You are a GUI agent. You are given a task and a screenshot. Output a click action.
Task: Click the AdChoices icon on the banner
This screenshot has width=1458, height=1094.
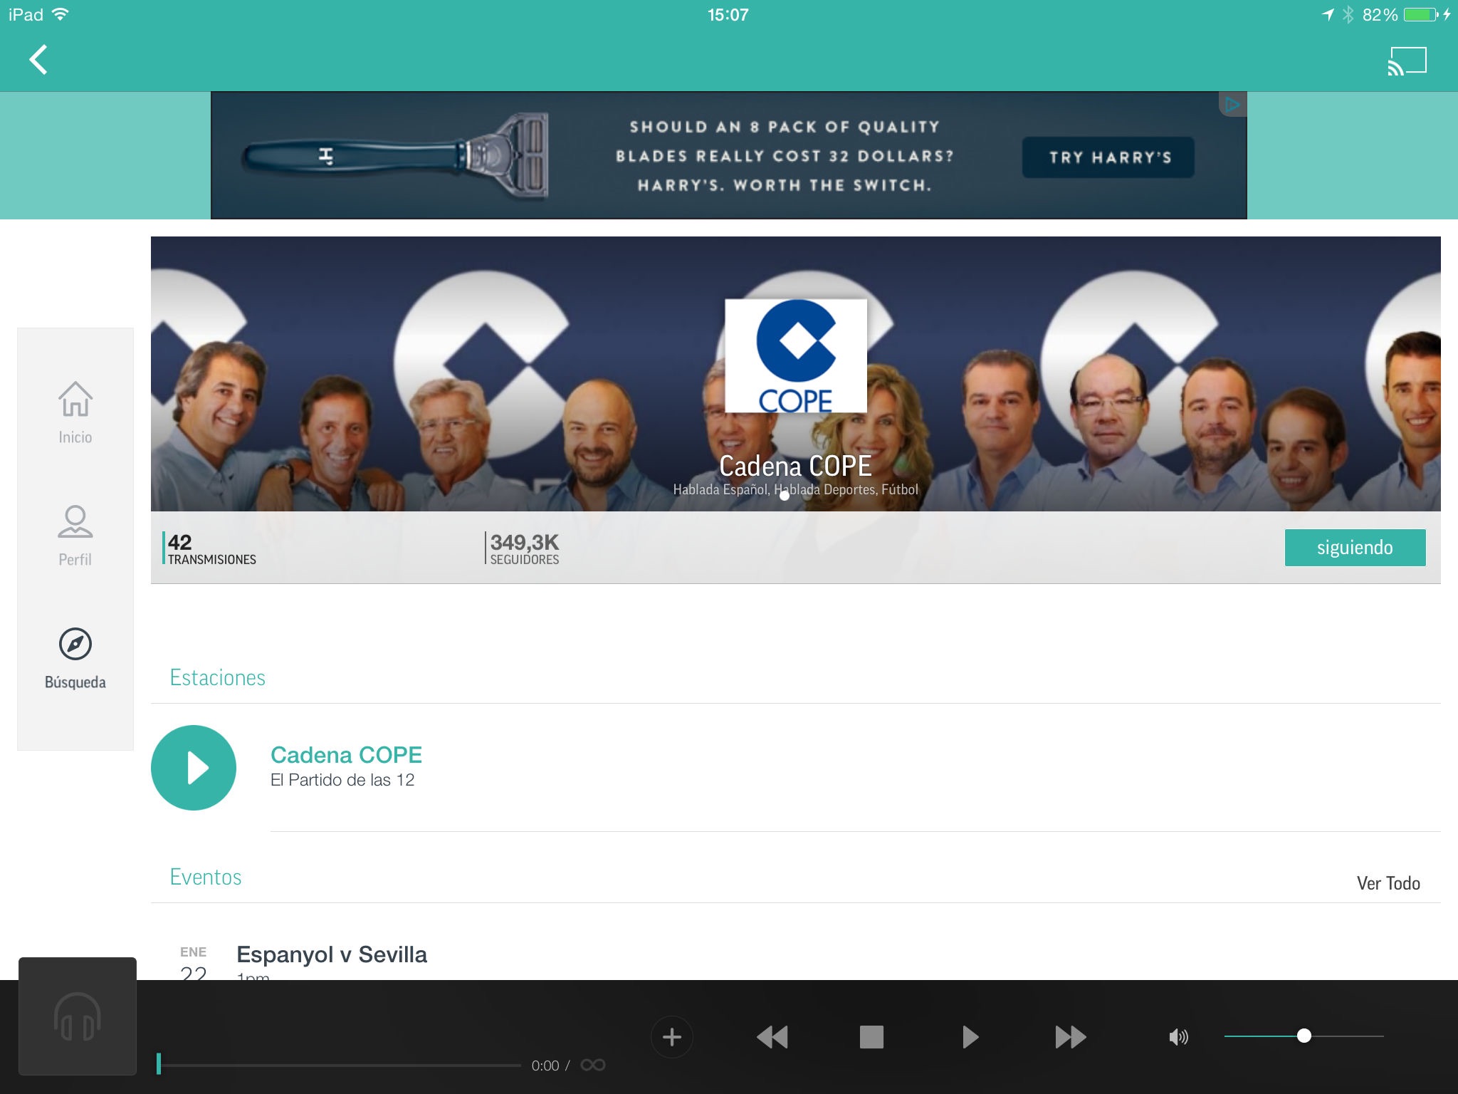tap(1232, 105)
